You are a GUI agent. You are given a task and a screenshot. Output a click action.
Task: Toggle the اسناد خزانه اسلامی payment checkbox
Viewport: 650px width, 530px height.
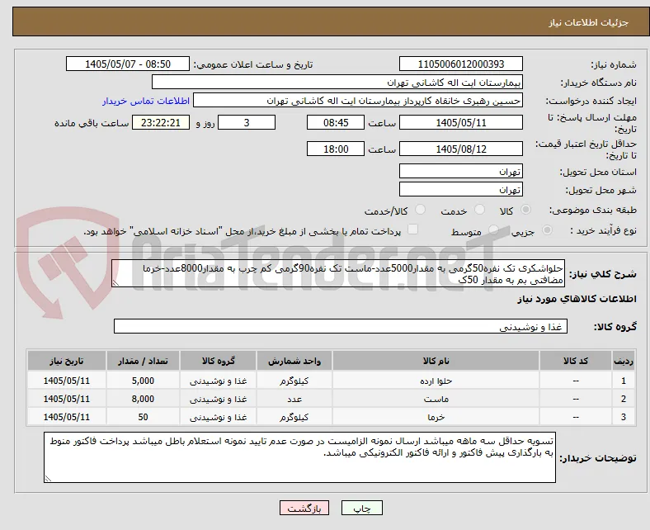pyautogui.click(x=413, y=230)
